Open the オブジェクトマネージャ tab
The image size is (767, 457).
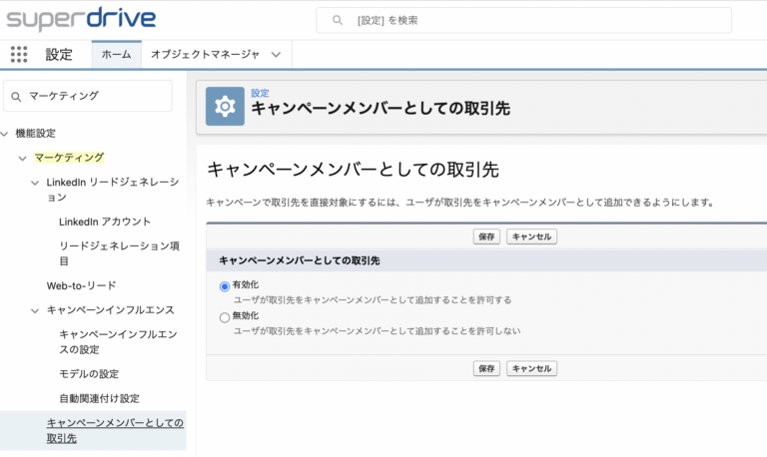coord(205,54)
